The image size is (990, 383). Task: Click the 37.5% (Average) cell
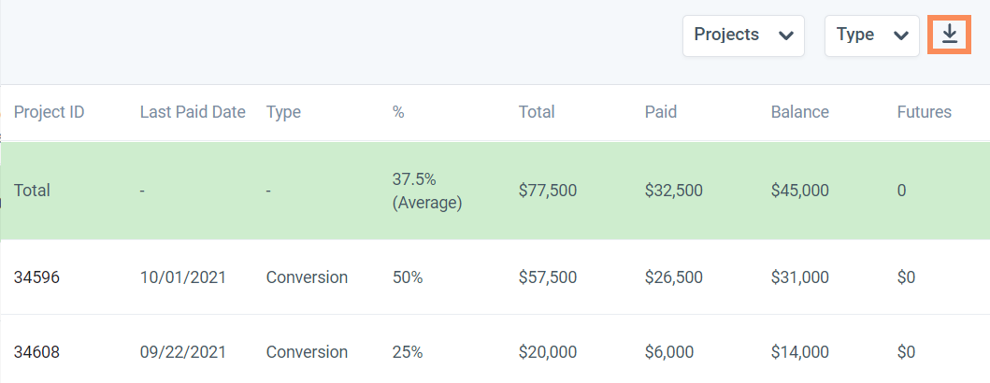pyautogui.click(x=427, y=191)
